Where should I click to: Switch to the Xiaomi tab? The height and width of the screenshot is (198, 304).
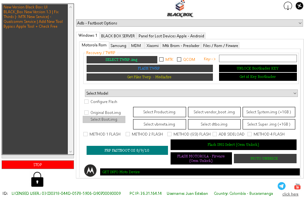coord(152,46)
